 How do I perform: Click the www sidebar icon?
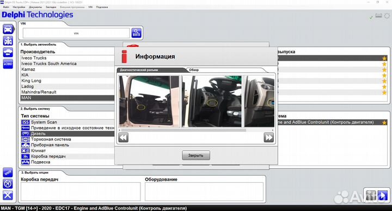click(8, 172)
